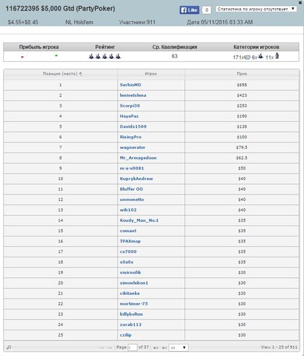The image size is (304, 356).
Task: Open the player statistics dropdown
Action: tap(256, 9)
